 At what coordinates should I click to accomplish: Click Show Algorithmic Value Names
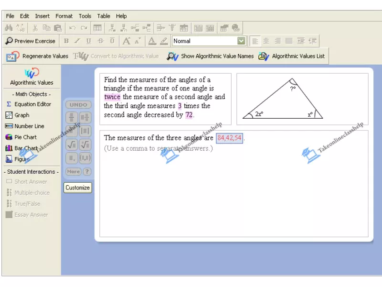210,56
